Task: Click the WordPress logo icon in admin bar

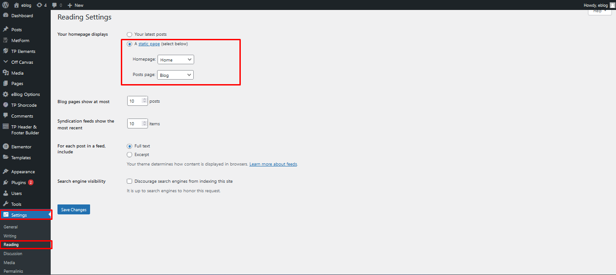Action: coord(5,5)
